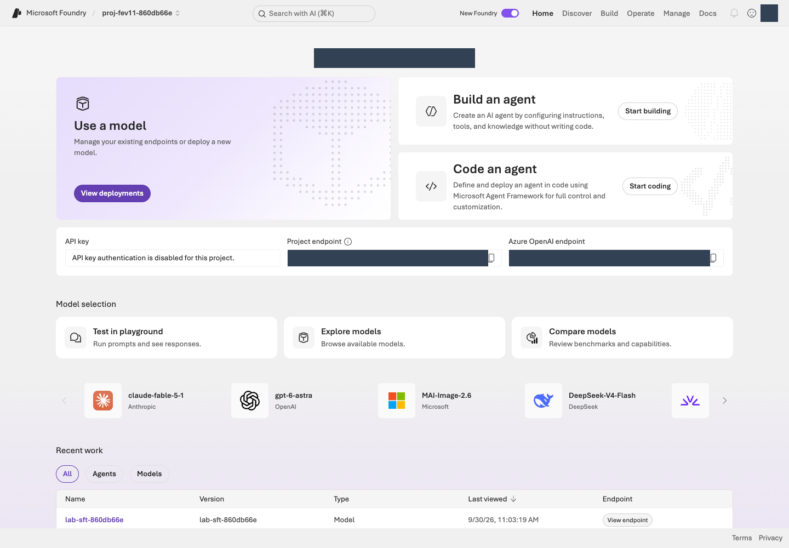The width and height of the screenshot is (789, 548).
Task: Click the Project endpoint info icon
Action: pyautogui.click(x=348, y=242)
